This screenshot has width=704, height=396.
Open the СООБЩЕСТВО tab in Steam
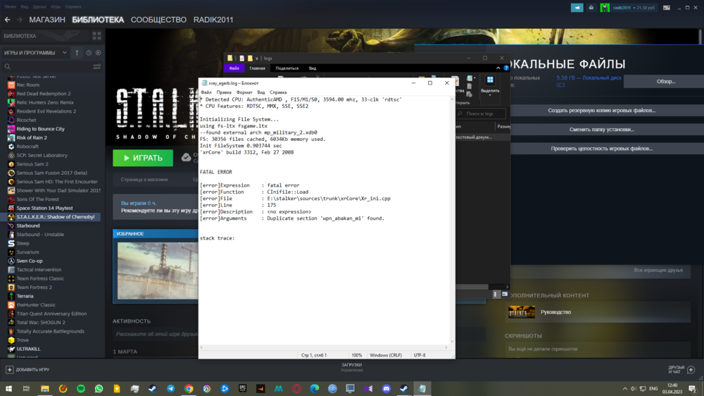pos(158,20)
